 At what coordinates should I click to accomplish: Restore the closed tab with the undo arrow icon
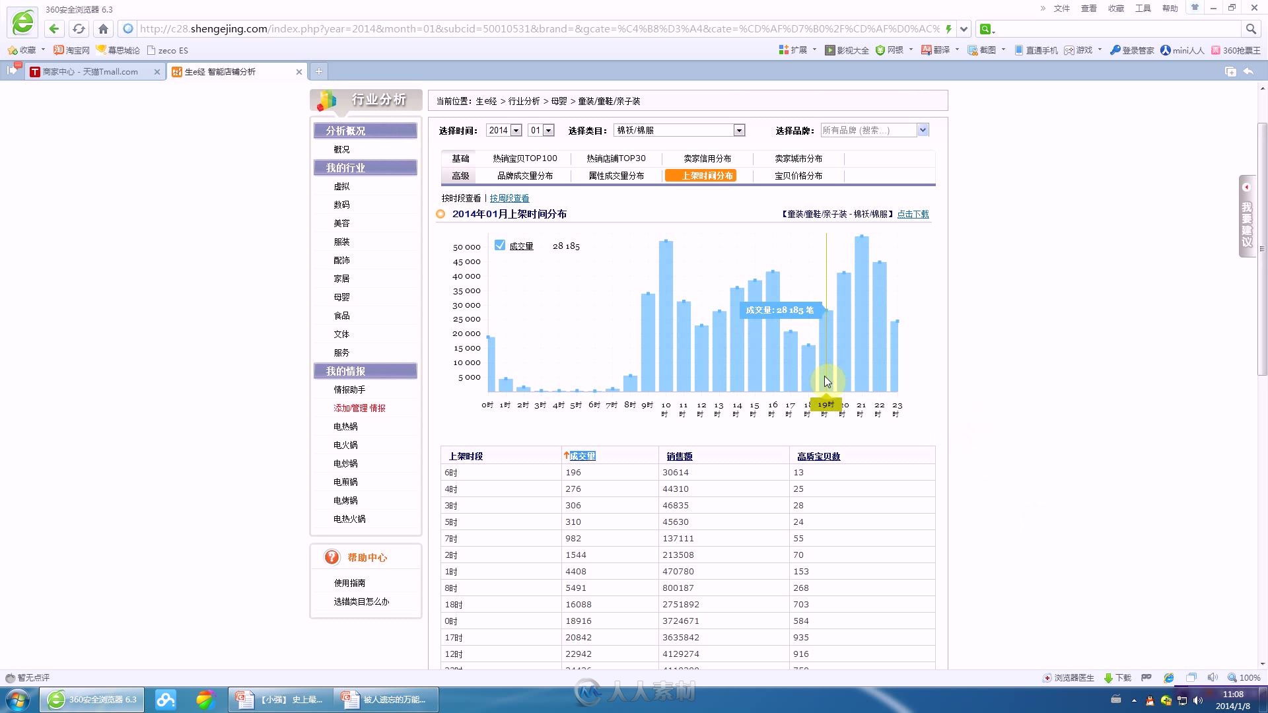click(x=1248, y=71)
